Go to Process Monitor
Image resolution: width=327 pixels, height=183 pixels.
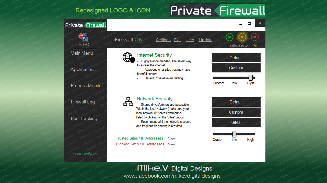coord(87,86)
